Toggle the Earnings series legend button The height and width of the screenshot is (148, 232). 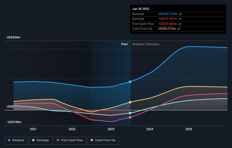[40, 140]
